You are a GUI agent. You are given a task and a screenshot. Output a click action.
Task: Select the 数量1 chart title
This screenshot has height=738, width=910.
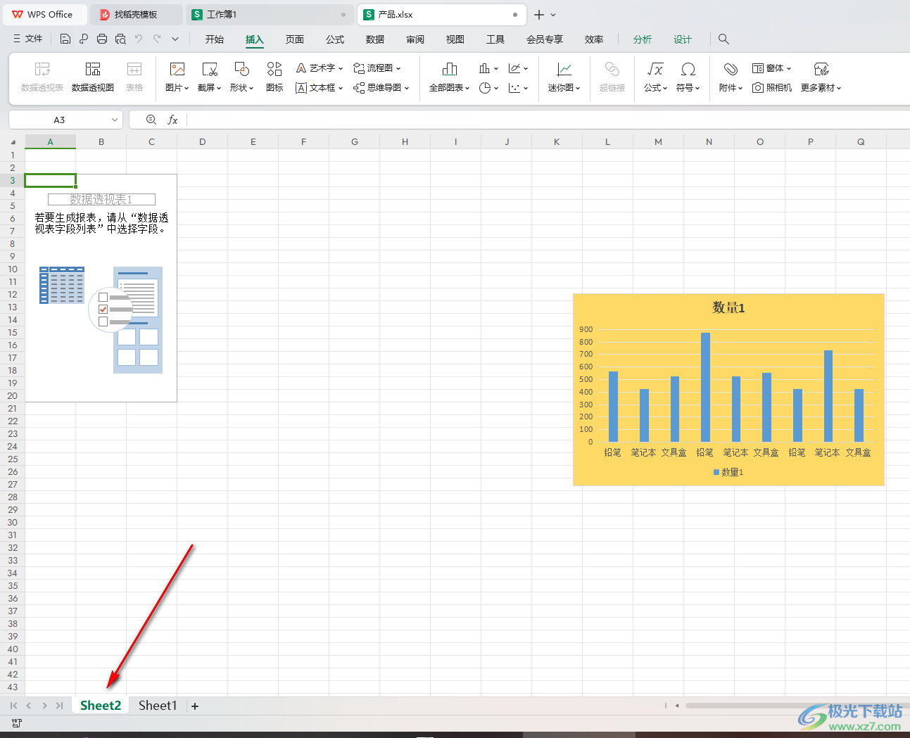coord(728,307)
